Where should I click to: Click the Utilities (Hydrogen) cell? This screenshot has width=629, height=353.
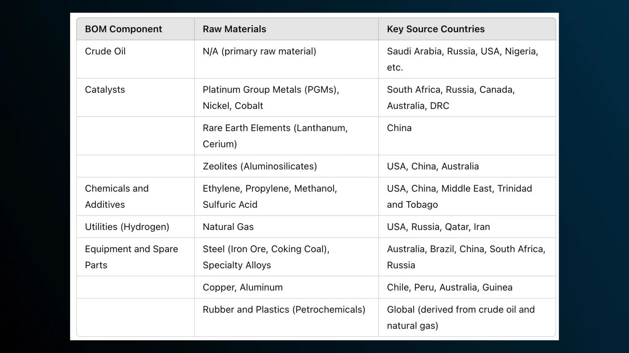pos(127,227)
